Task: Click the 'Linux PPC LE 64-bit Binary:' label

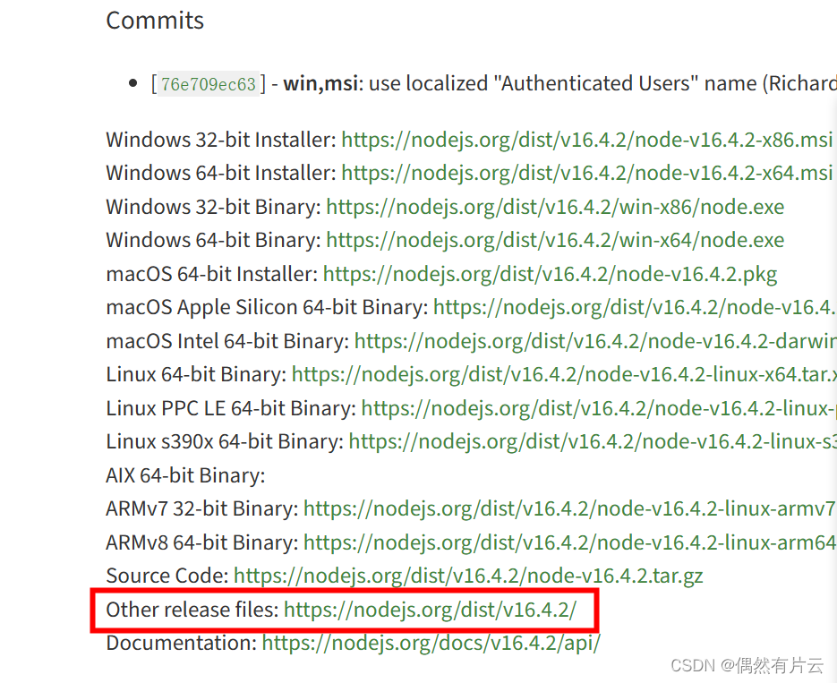Action: pyautogui.click(x=231, y=409)
